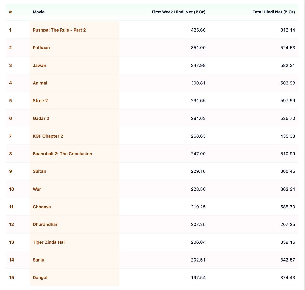305x290 pixels.
Task: Click the First Week Hindi Net column header
Action: tap(178, 12)
